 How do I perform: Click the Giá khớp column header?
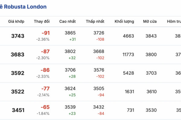pyautogui.click(x=16, y=22)
